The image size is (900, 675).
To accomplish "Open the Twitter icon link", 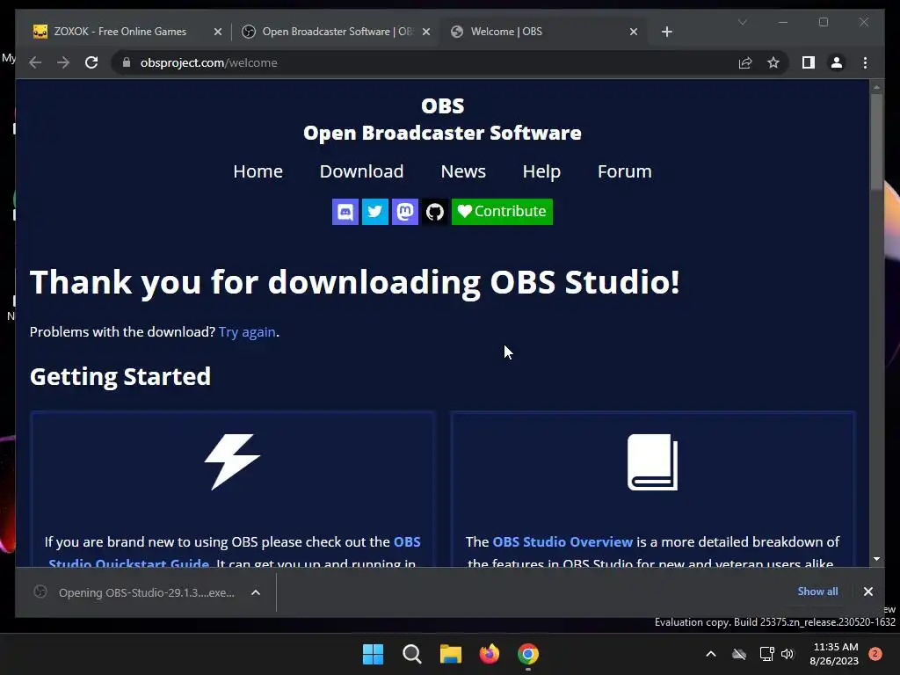I will (374, 212).
